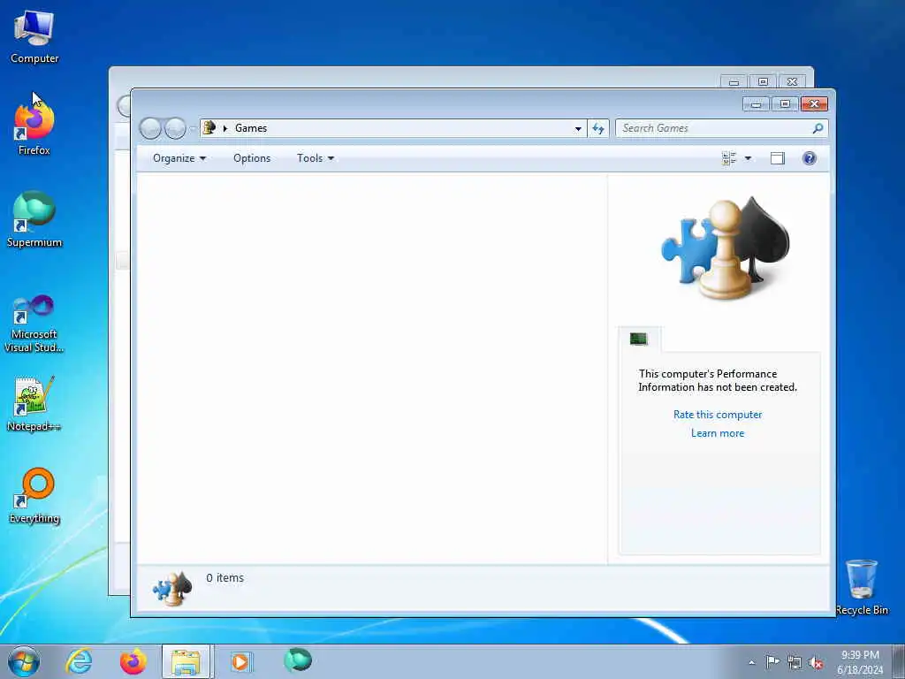The image size is (905, 679).
Task: Click the refresh button beside address bar
Action: click(598, 128)
